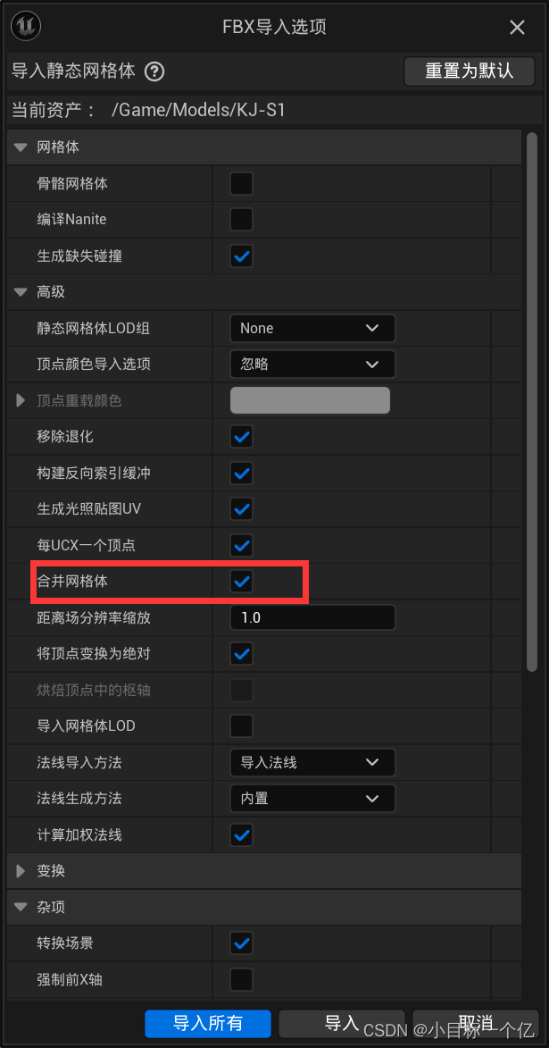The height and width of the screenshot is (1048, 549).
Task: Click 导入所有 button
Action: [x=208, y=1023]
